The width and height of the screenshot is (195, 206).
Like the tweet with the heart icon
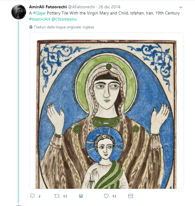pos(106,196)
